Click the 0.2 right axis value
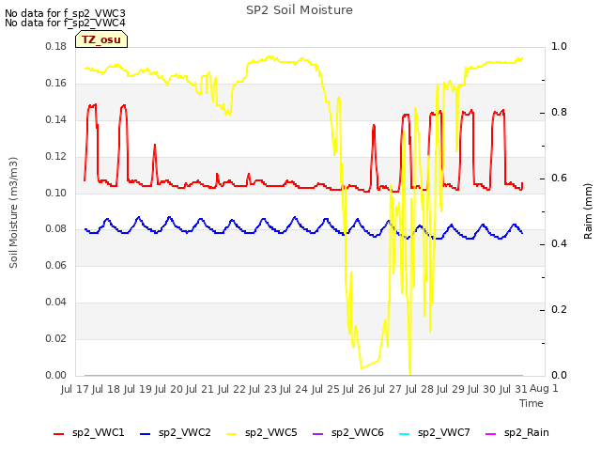 click(x=559, y=309)
